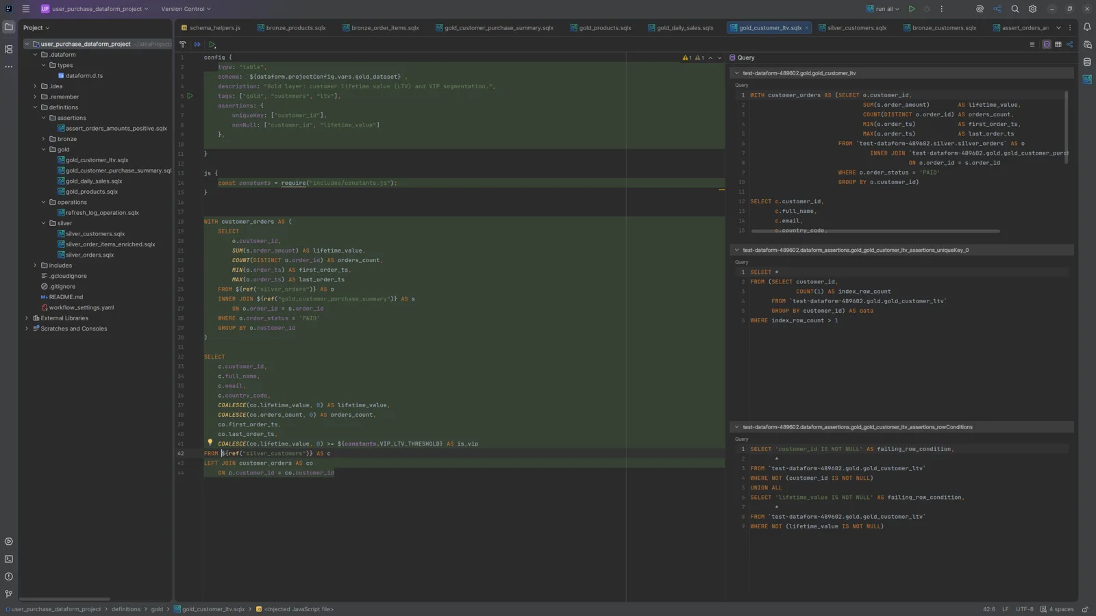This screenshot has height=616, width=1096.
Task: Show the hidden editor tabs list chevron
Action: pyautogui.click(x=1058, y=28)
